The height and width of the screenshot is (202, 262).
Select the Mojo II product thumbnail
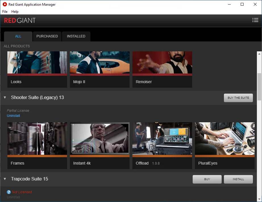[x=99, y=62]
